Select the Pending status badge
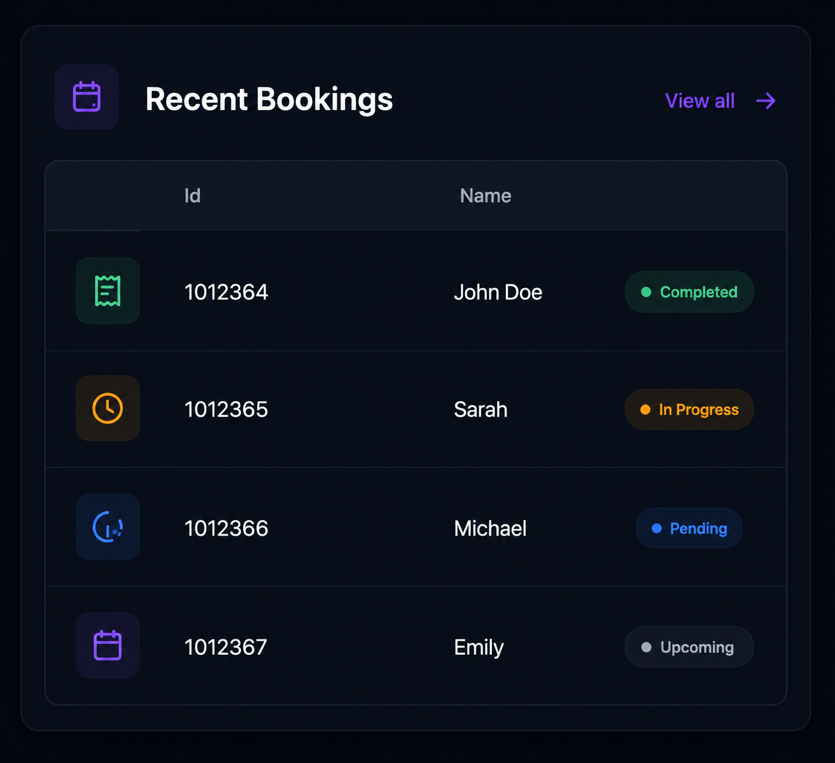The width and height of the screenshot is (835, 763). point(689,528)
